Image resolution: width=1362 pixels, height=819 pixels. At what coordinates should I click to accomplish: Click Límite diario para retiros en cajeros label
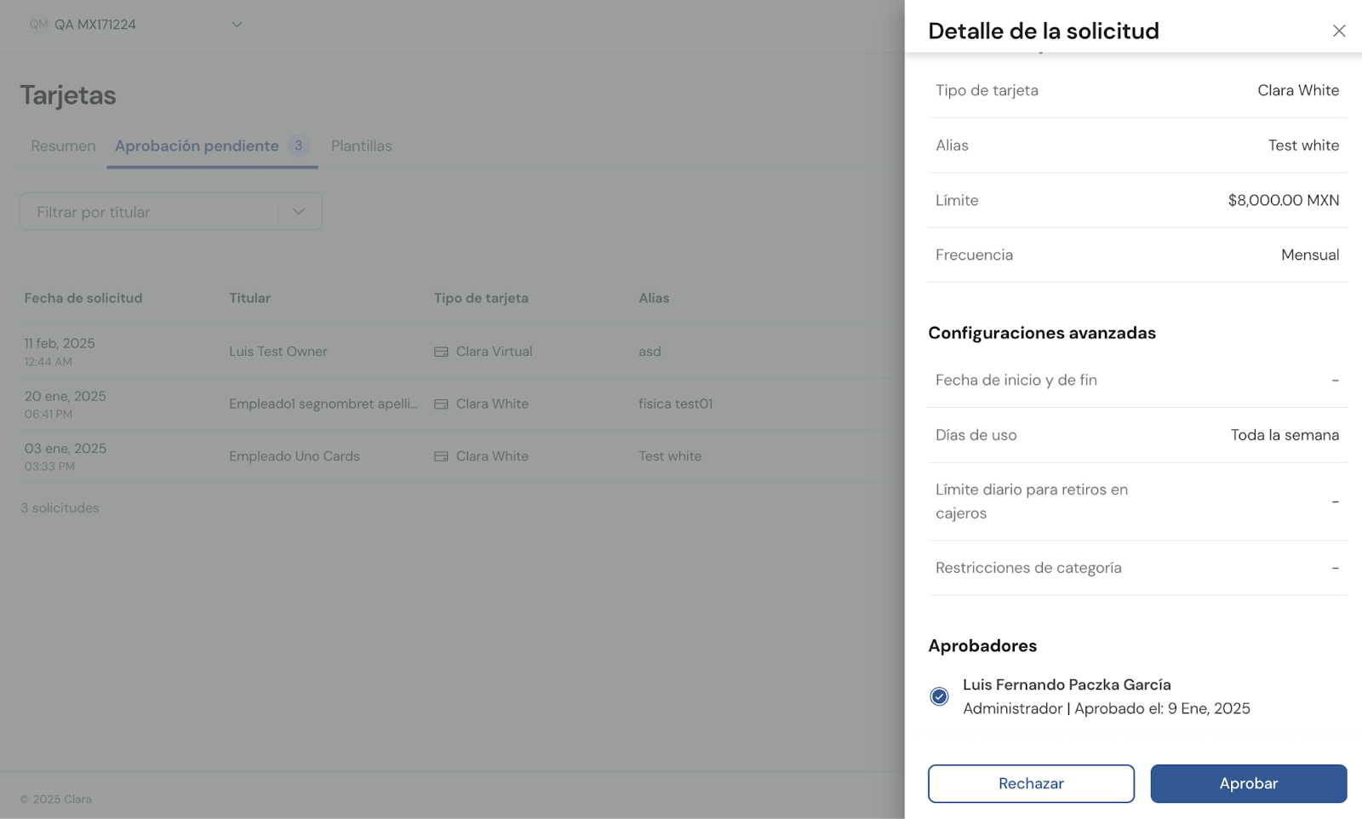(x=1032, y=501)
